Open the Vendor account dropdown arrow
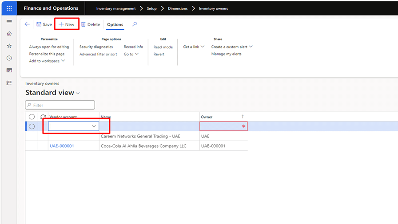This screenshot has width=398, height=224. 94,126
